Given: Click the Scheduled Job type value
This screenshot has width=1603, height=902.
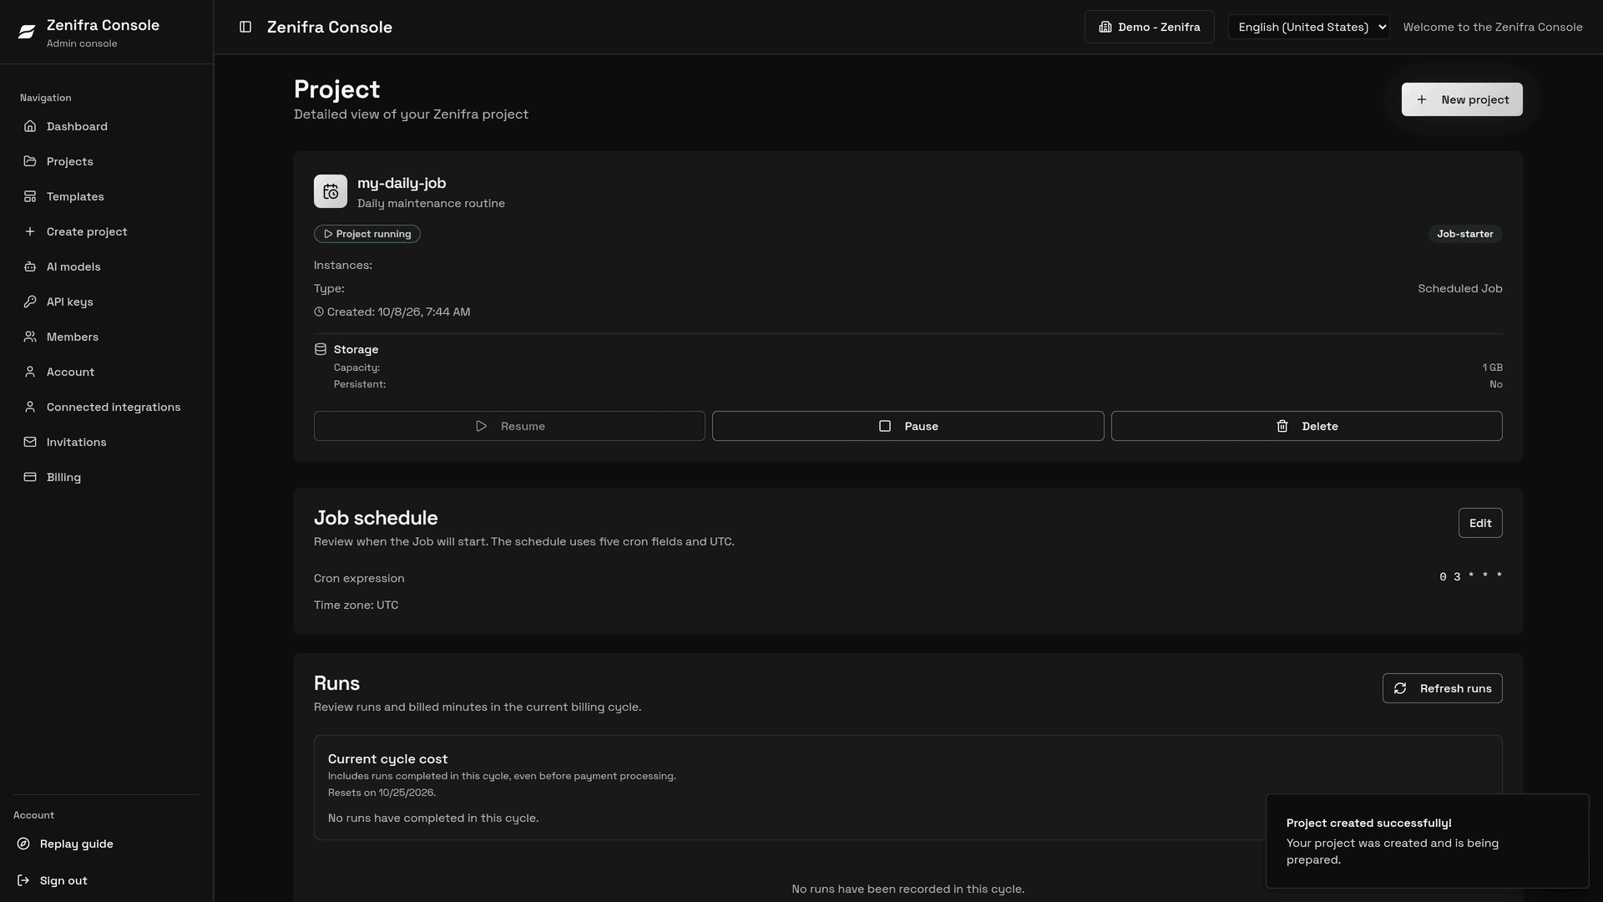Looking at the screenshot, I should tap(1459, 288).
